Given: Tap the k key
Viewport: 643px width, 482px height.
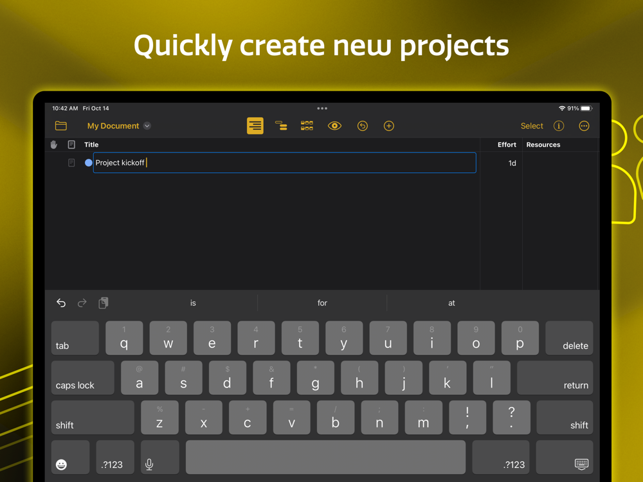Looking at the screenshot, I should tap(448, 377).
